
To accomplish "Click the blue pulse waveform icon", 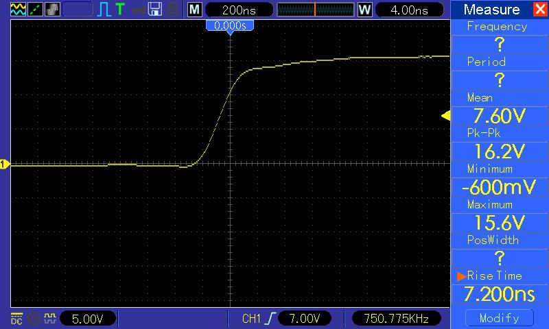I will tap(104, 10).
